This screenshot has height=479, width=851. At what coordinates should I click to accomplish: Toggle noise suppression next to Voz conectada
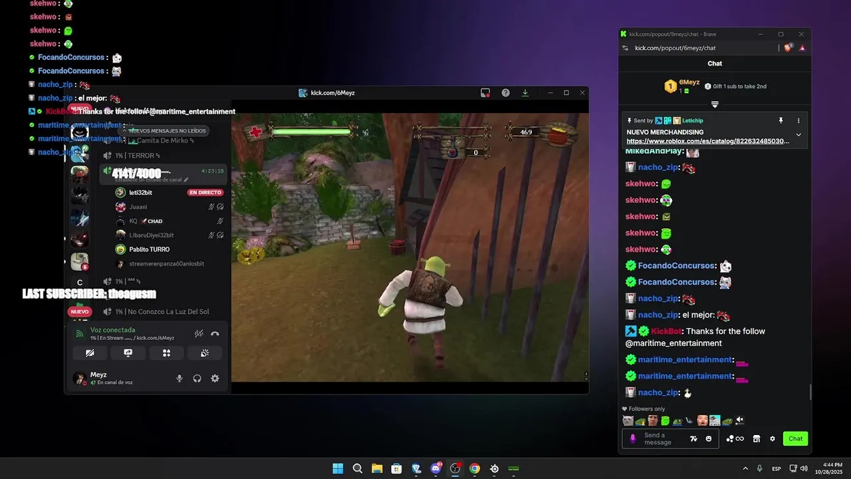coord(199,333)
